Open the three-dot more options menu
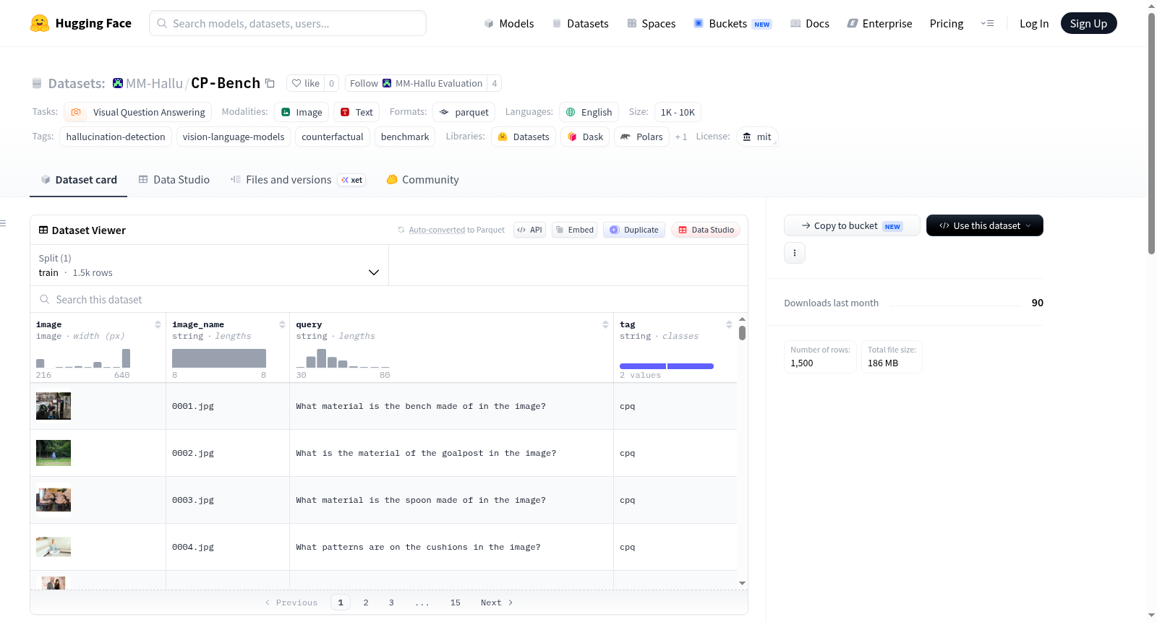 [795, 253]
